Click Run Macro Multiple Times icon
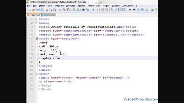 tap(142, 9)
